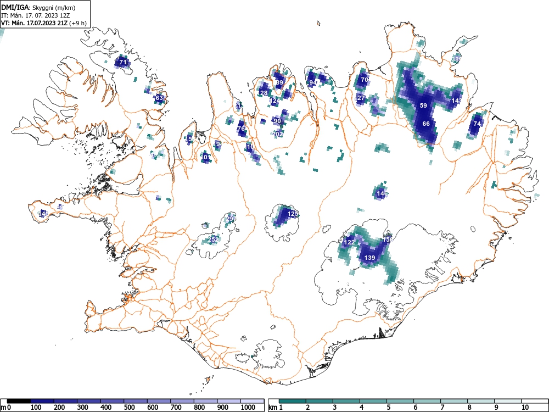
Task: Click the '1000' label on the meter scale
Action: tap(248, 408)
